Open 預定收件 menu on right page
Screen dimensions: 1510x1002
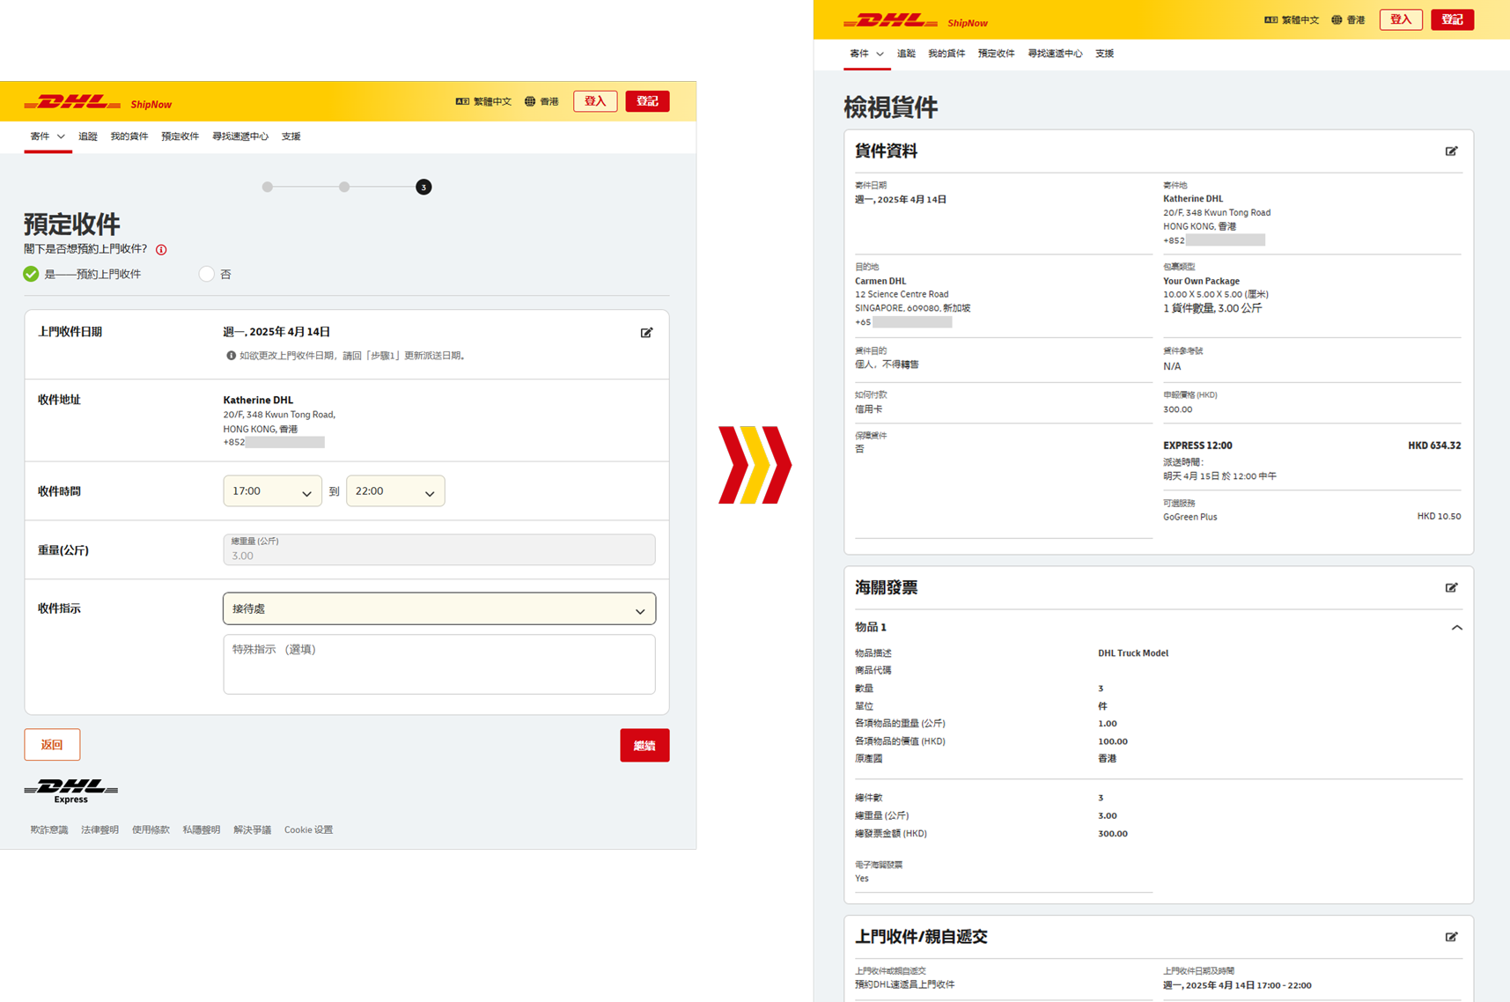[x=996, y=54]
